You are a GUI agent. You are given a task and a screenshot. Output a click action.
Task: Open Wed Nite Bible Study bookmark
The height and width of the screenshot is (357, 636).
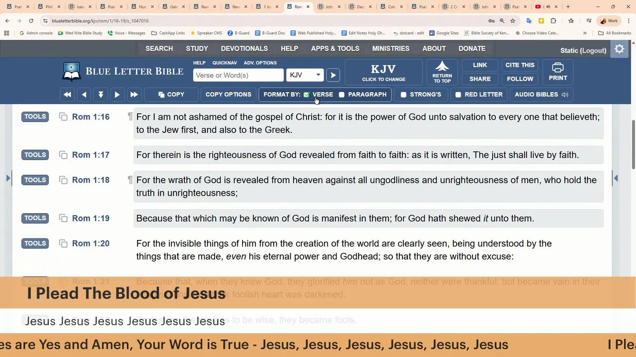coord(80,33)
